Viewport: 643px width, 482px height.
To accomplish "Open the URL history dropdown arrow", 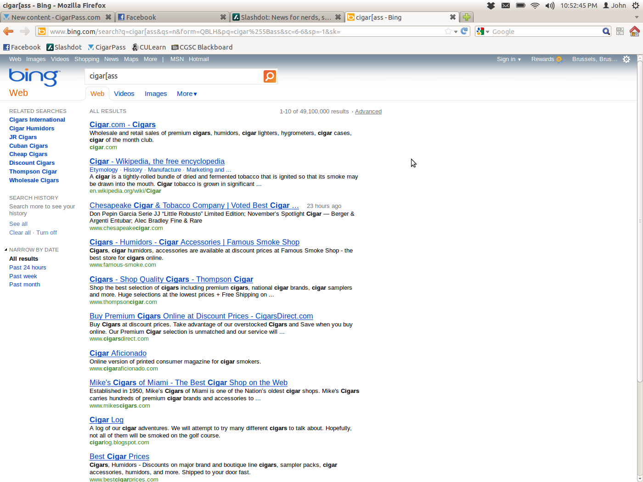I will pos(456,32).
